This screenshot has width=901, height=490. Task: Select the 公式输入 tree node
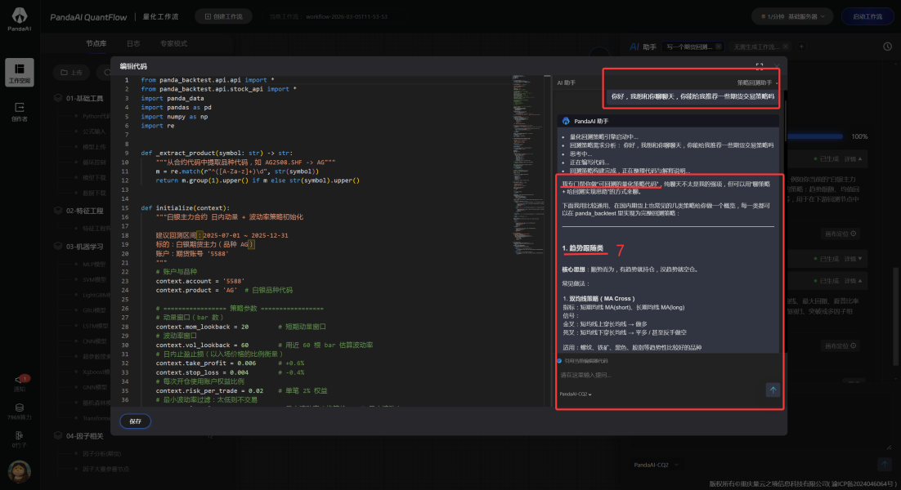(94, 131)
